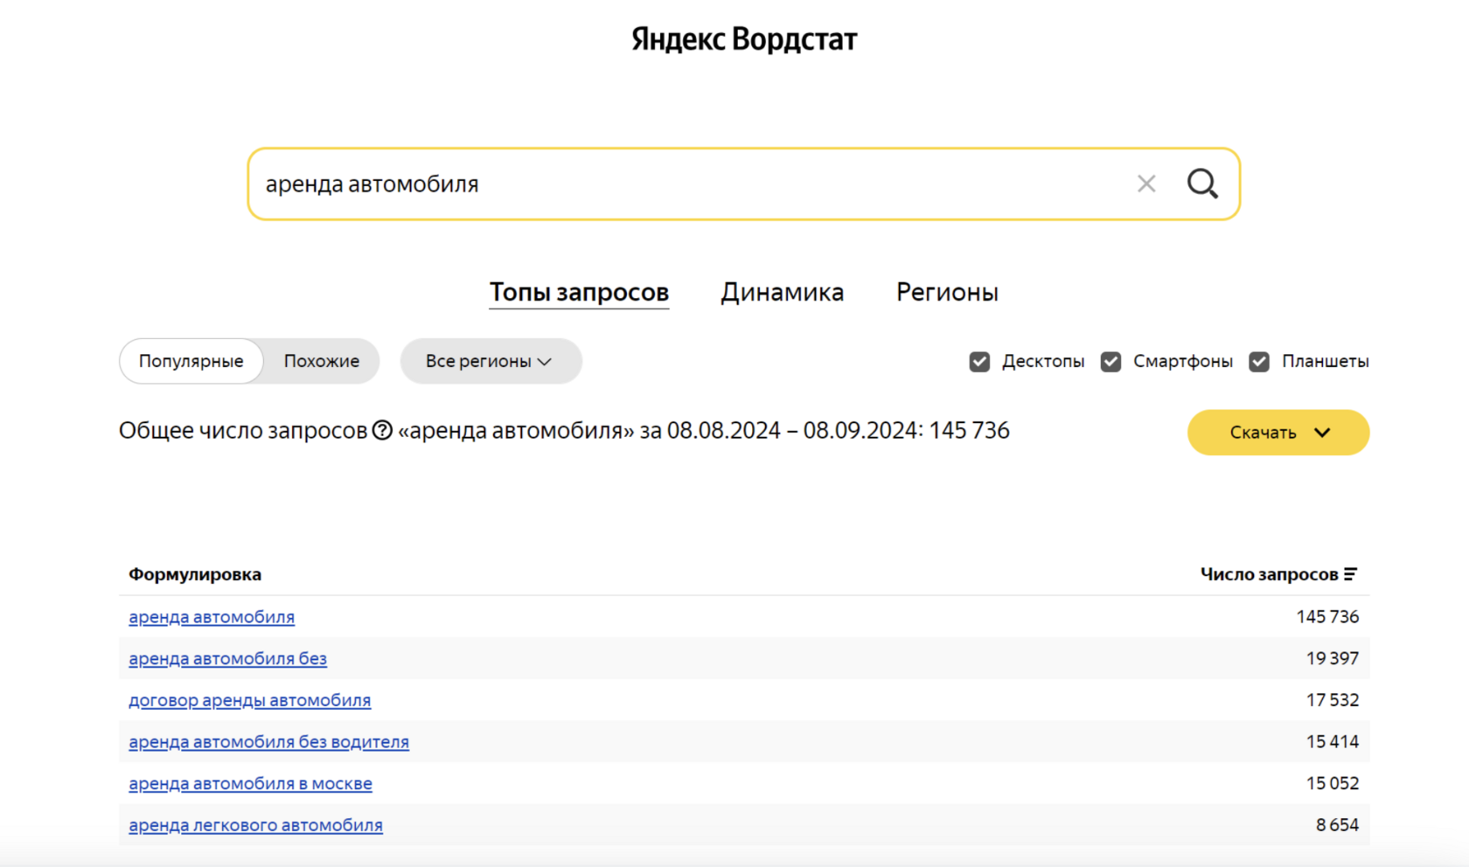Uncheck the Смартфоны checkbox
1469x867 pixels.
pyautogui.click(x=1110, y=361)
